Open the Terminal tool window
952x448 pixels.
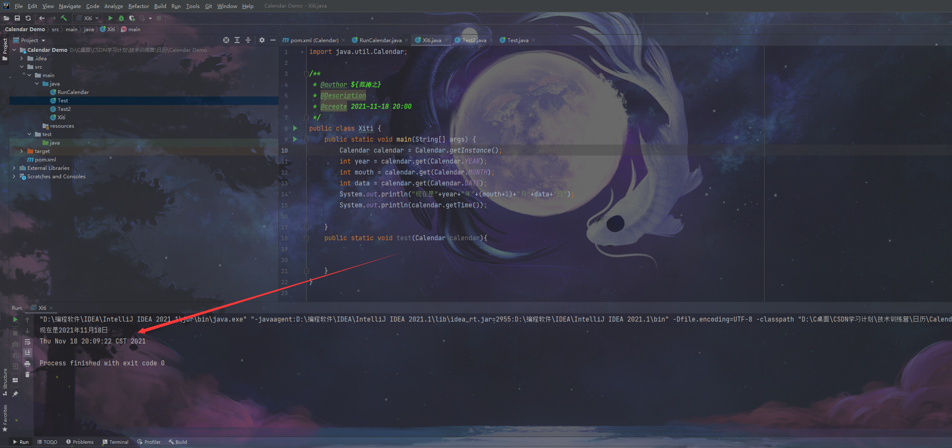click(x=115, y=442)
